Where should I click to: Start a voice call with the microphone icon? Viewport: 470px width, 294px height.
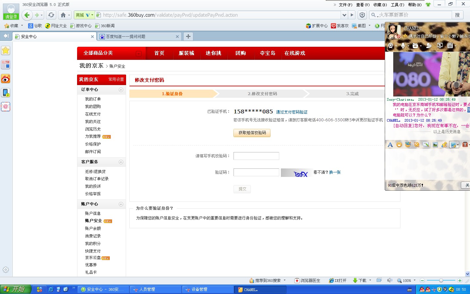pyautogui.click(x=403, y=46)
